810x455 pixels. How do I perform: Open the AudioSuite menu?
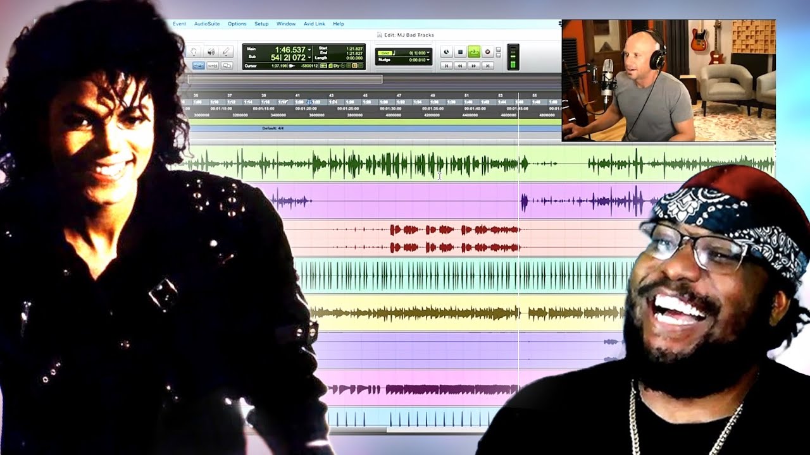207,24
